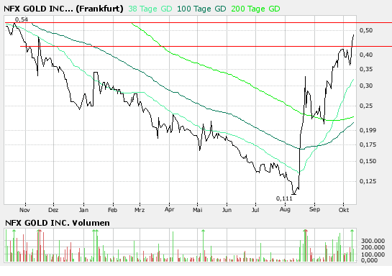
Task: Click the Apr month label
Action: coord(169,209)
